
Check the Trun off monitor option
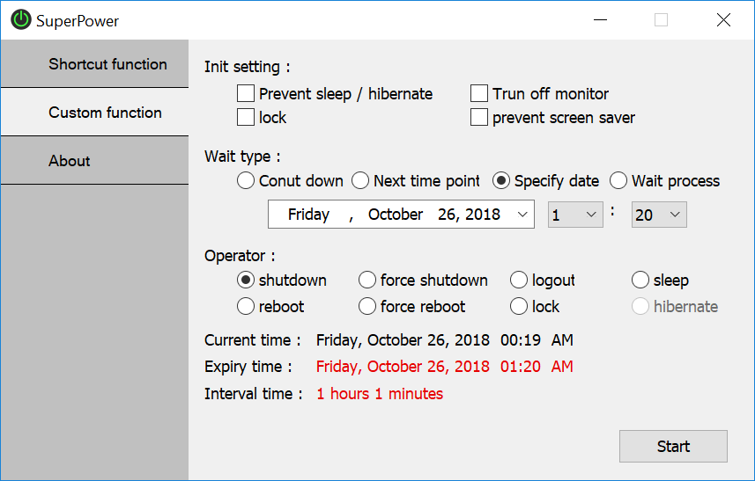tap(479, 93)
